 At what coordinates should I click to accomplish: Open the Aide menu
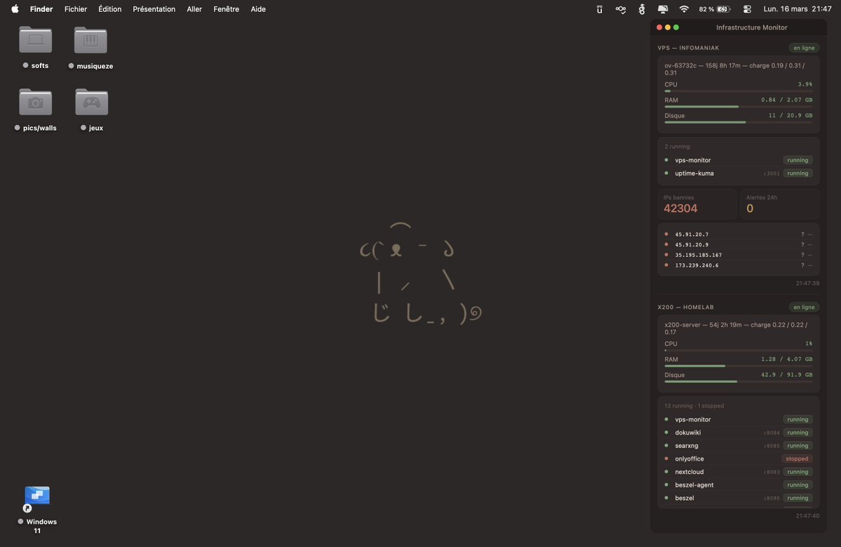tap(258, 9)
